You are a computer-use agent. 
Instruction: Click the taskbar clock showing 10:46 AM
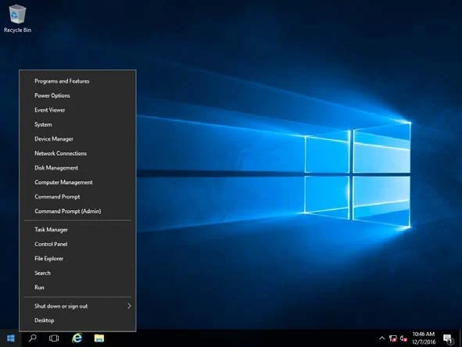pos(424,338)
